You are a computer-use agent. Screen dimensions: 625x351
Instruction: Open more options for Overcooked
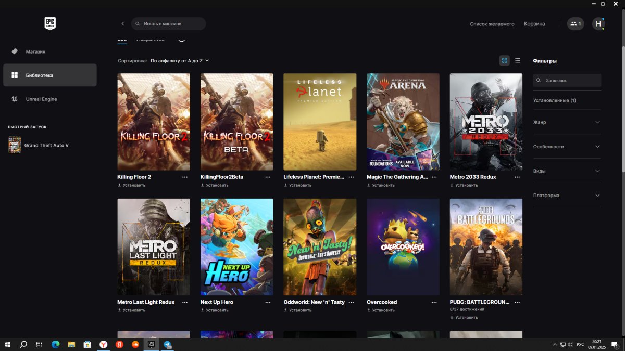[x=434, y=302]
